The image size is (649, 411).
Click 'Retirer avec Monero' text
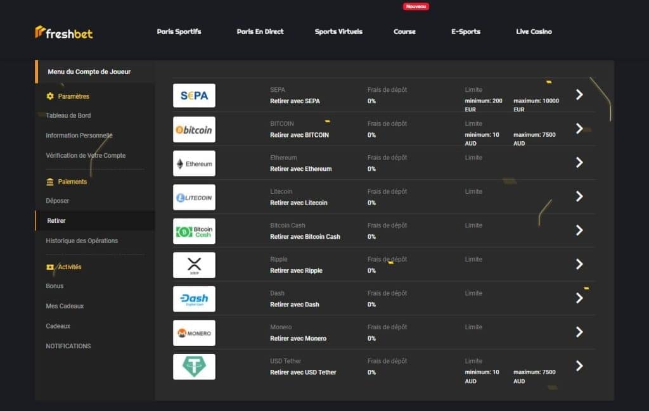pyautogui.click(x=298, y=338)
